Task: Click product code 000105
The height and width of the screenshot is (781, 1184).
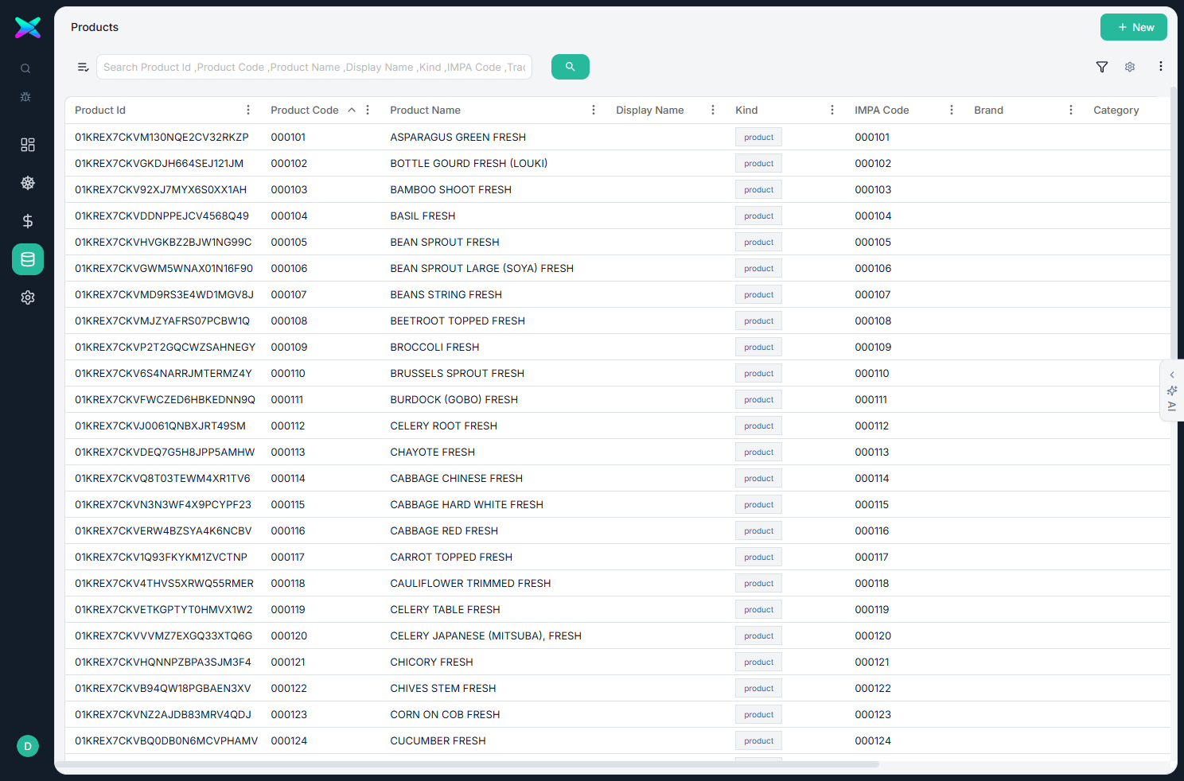Action: [x=289, y=242]
